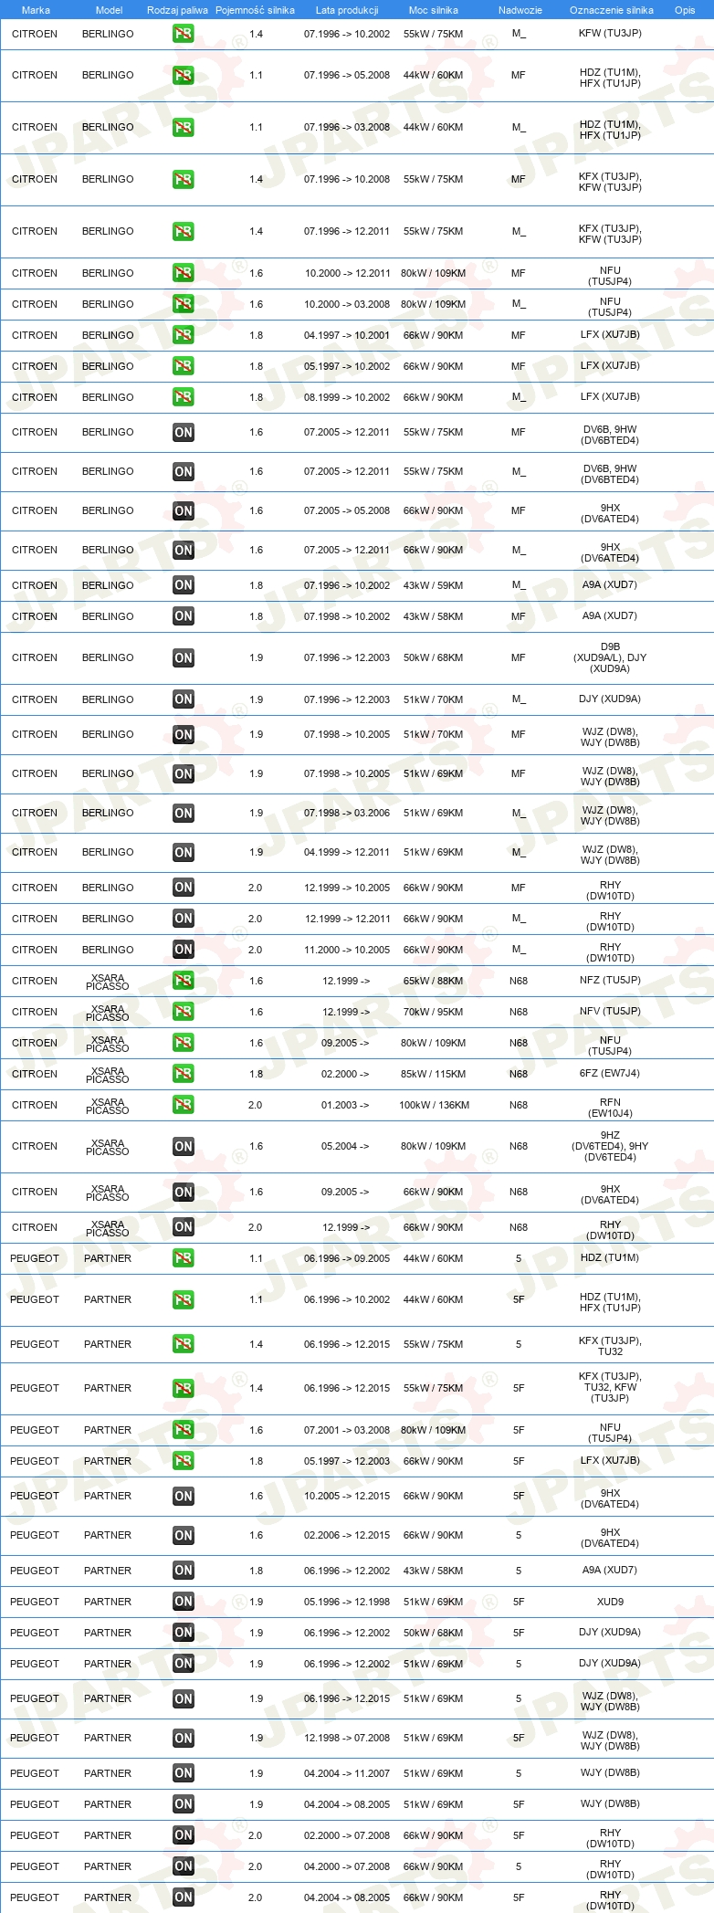This screenshot has width=714, height=1913.
Task: Select the 'D9B (XUD9A/L), DJY (XUD9A)' cell
Action: point(610,657)
